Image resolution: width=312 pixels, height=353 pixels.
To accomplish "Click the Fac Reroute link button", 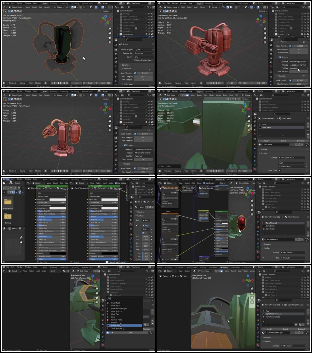I will 293,258.
